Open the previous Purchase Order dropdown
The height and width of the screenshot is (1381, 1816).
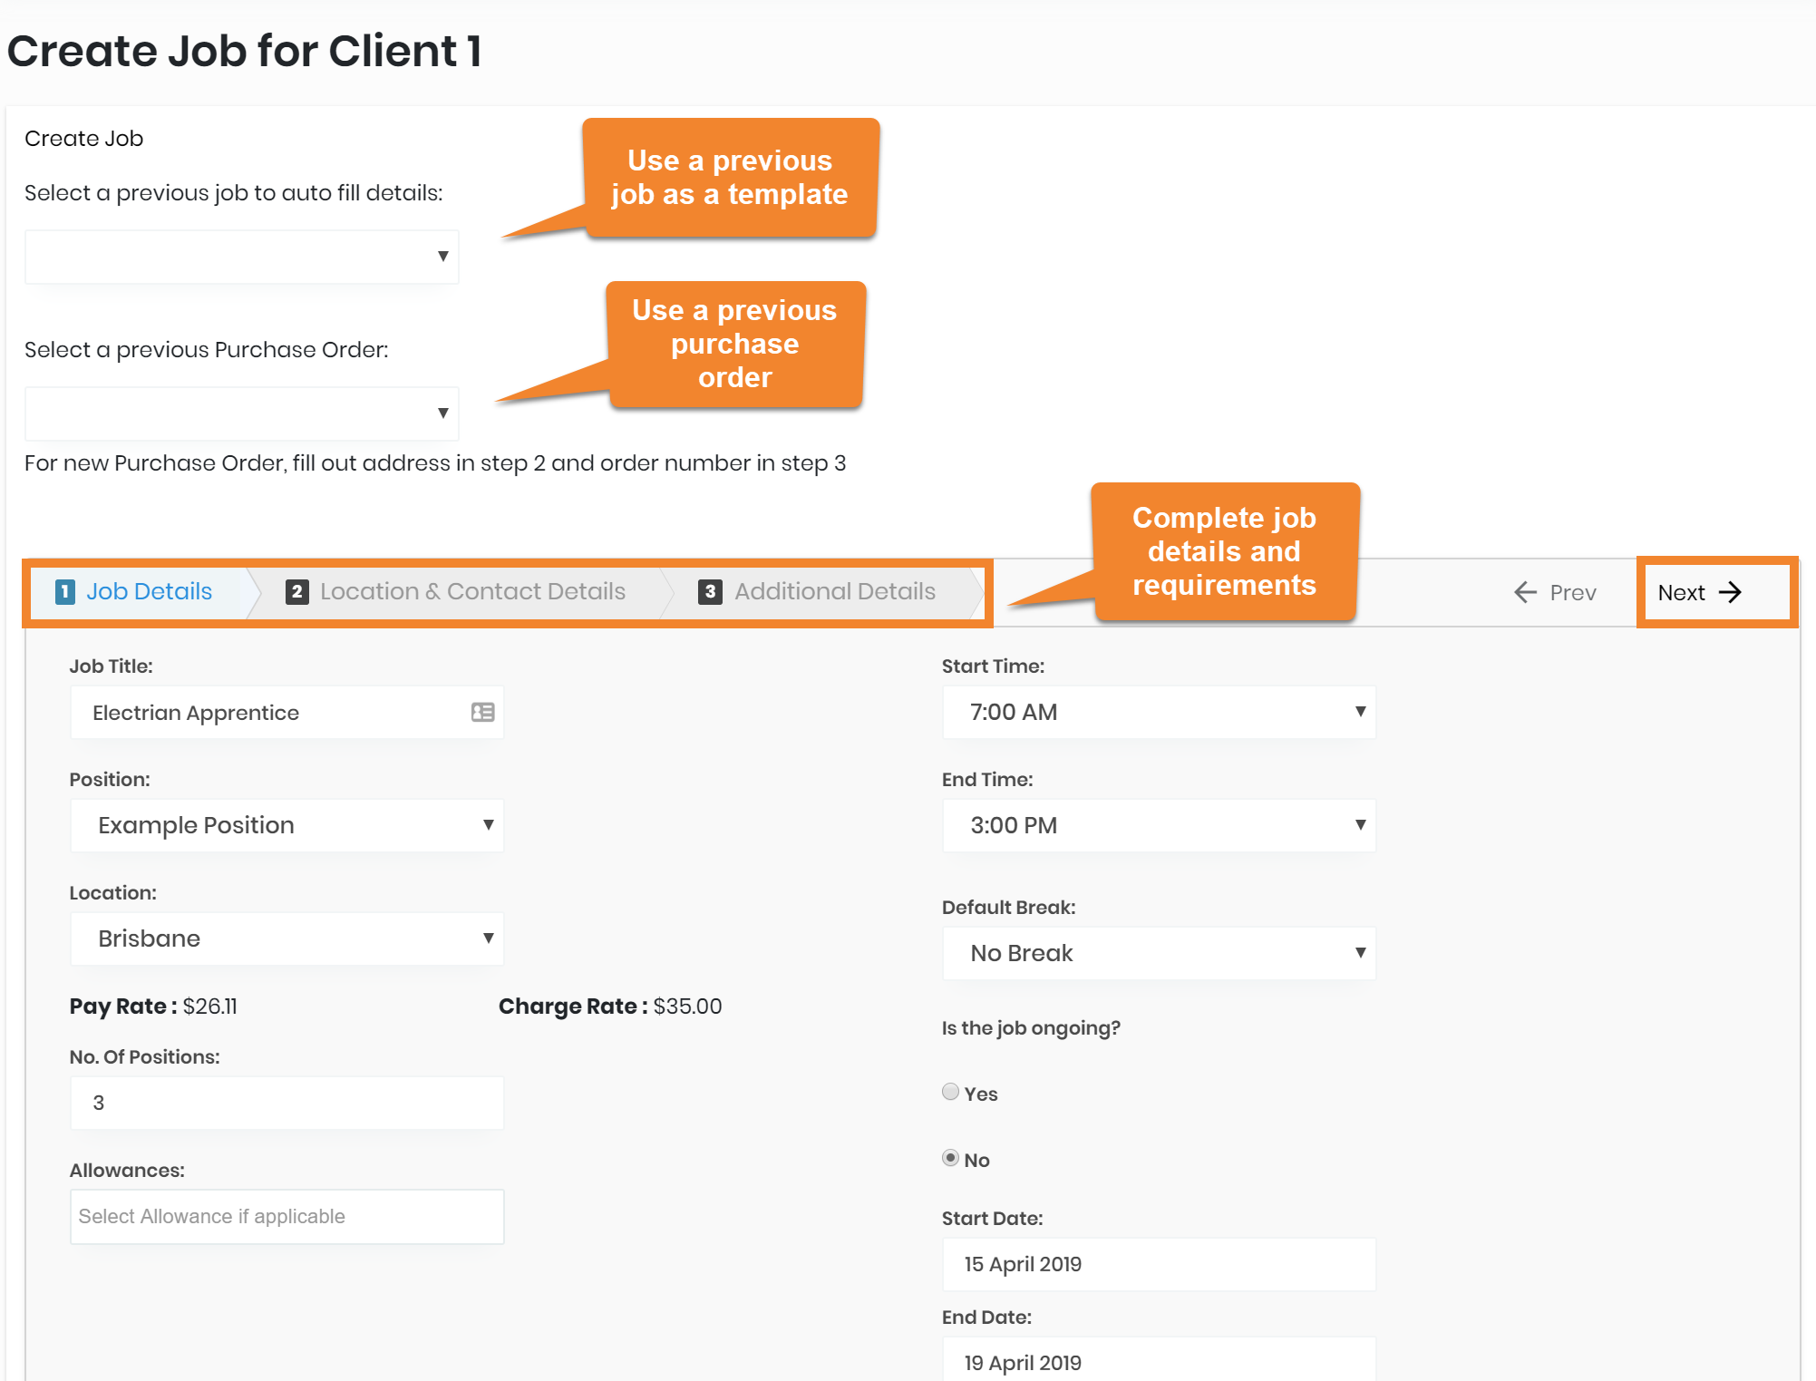(241, 413)
